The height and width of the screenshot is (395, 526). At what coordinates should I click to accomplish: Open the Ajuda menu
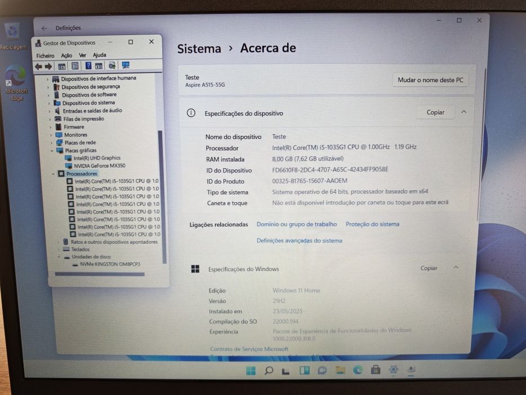(x=100, y=55)
